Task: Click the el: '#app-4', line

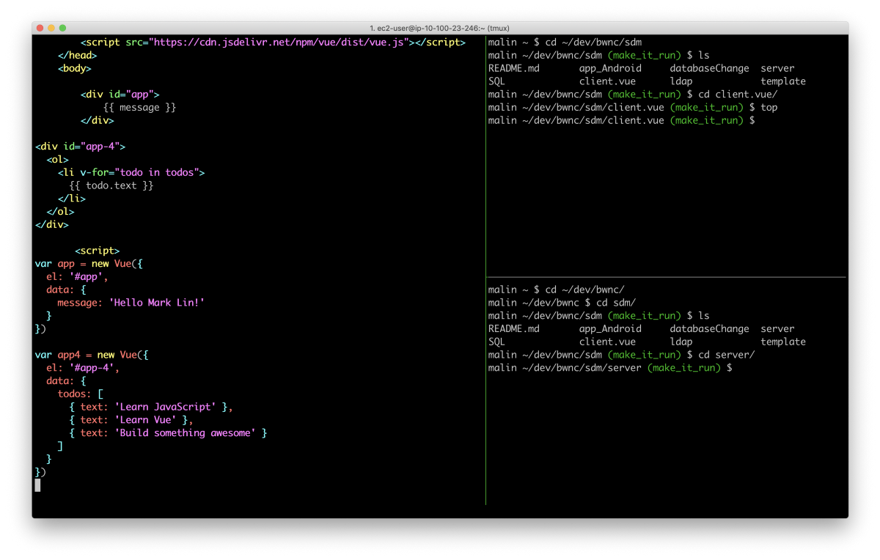Action: point(83,368)
